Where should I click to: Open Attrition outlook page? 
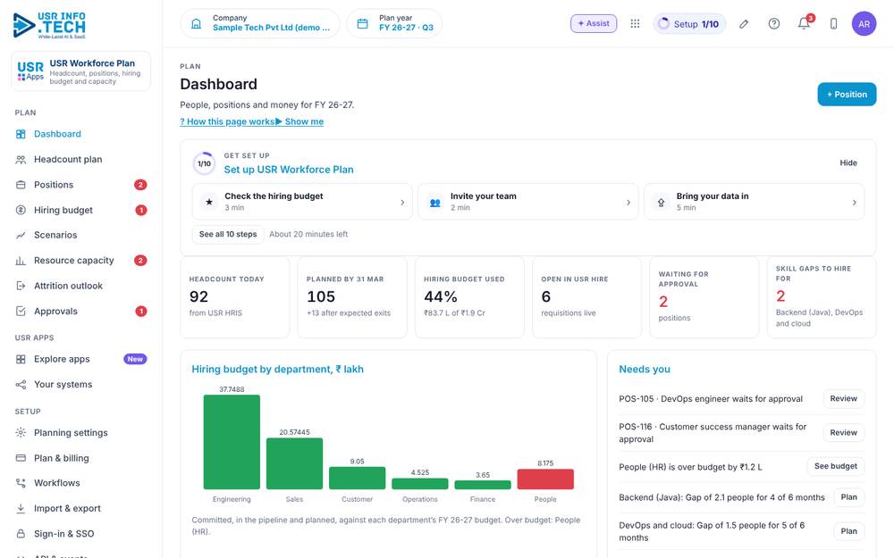pos(81,286)
